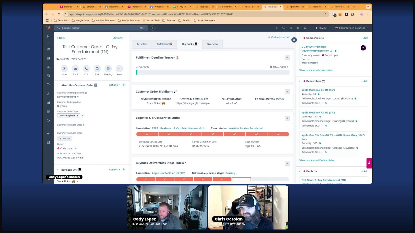Viewport: 415px width, 233px height.
Task: Open the settings gear in HubSpot top bar
Action: click(298, 28)
